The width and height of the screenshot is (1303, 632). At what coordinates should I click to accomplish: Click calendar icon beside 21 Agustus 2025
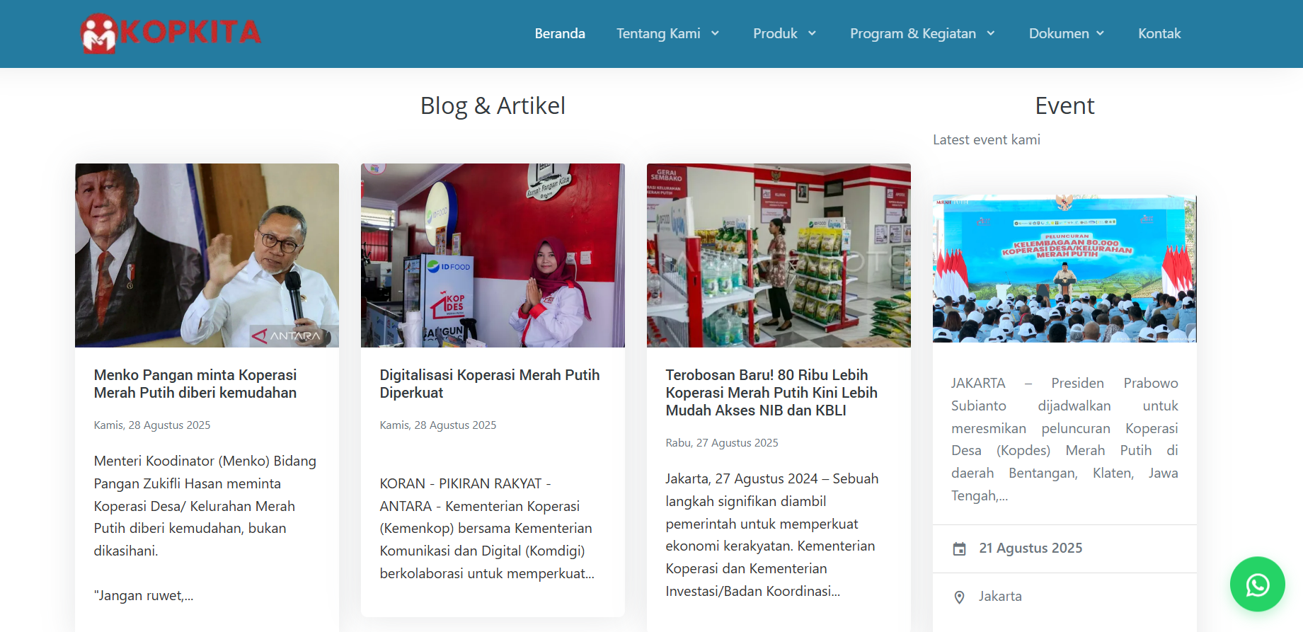pyautogui.click(x=959, y=548)
